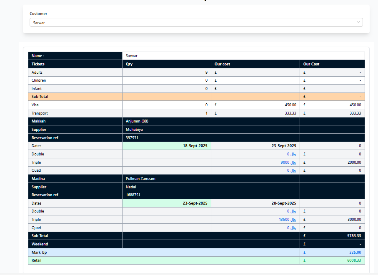Click the Children quantity cell
The width and height of the screenshot is (378, 275).
tap(167, 80)
